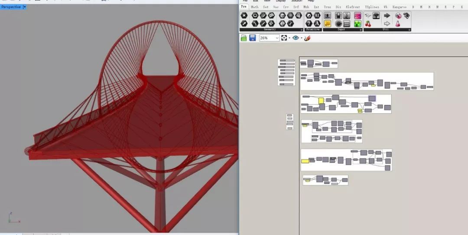Choose the tree Param Viewer icon in Util
468x235 pixels.
tap(376, 16)
